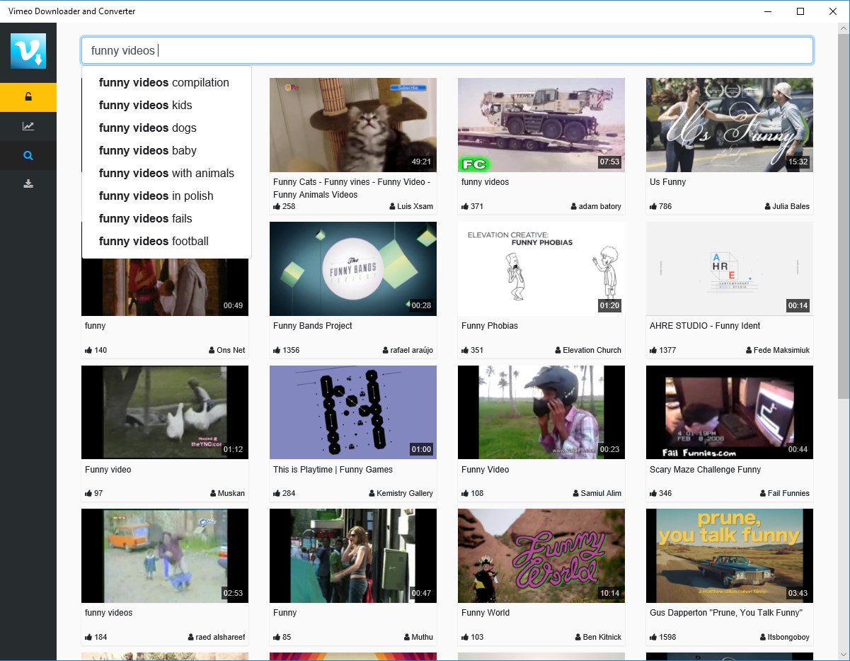Viewport: 850px width, 661px height.
Task: Click the thumbs-up icon showing 1598 likes
Action: coord(653,637)
